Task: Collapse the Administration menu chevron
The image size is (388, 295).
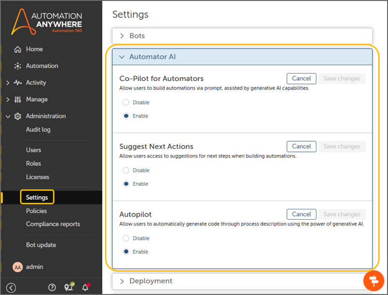Action: pyautogui.click(x=8, y=117)
